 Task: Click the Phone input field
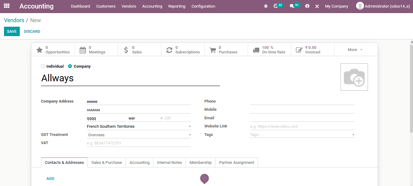coord(302,101)
